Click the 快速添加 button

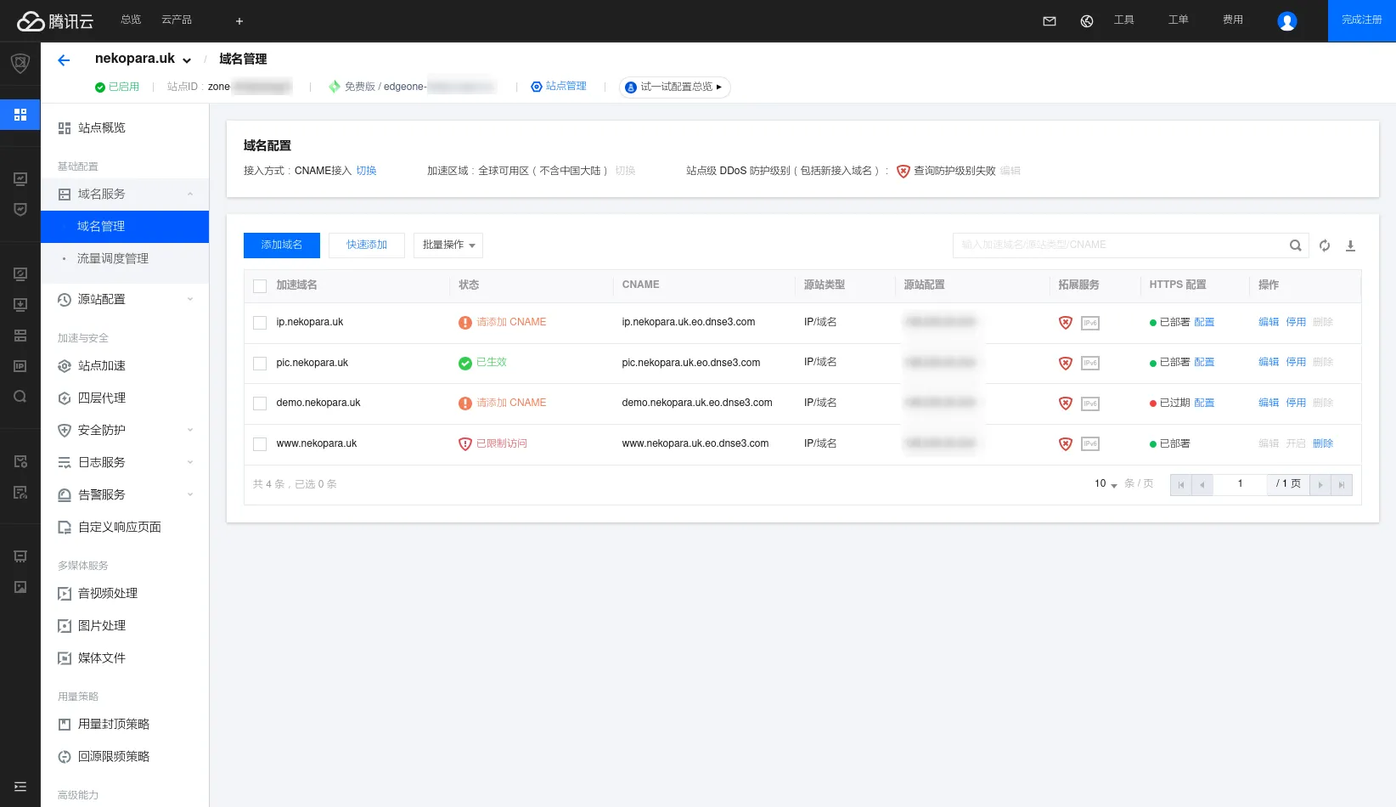pyautogui.click(x=367, y=245)
